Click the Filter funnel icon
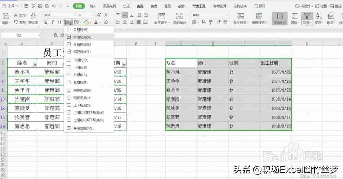The height and width of the screenshot is (179, 343). [307, 16]
